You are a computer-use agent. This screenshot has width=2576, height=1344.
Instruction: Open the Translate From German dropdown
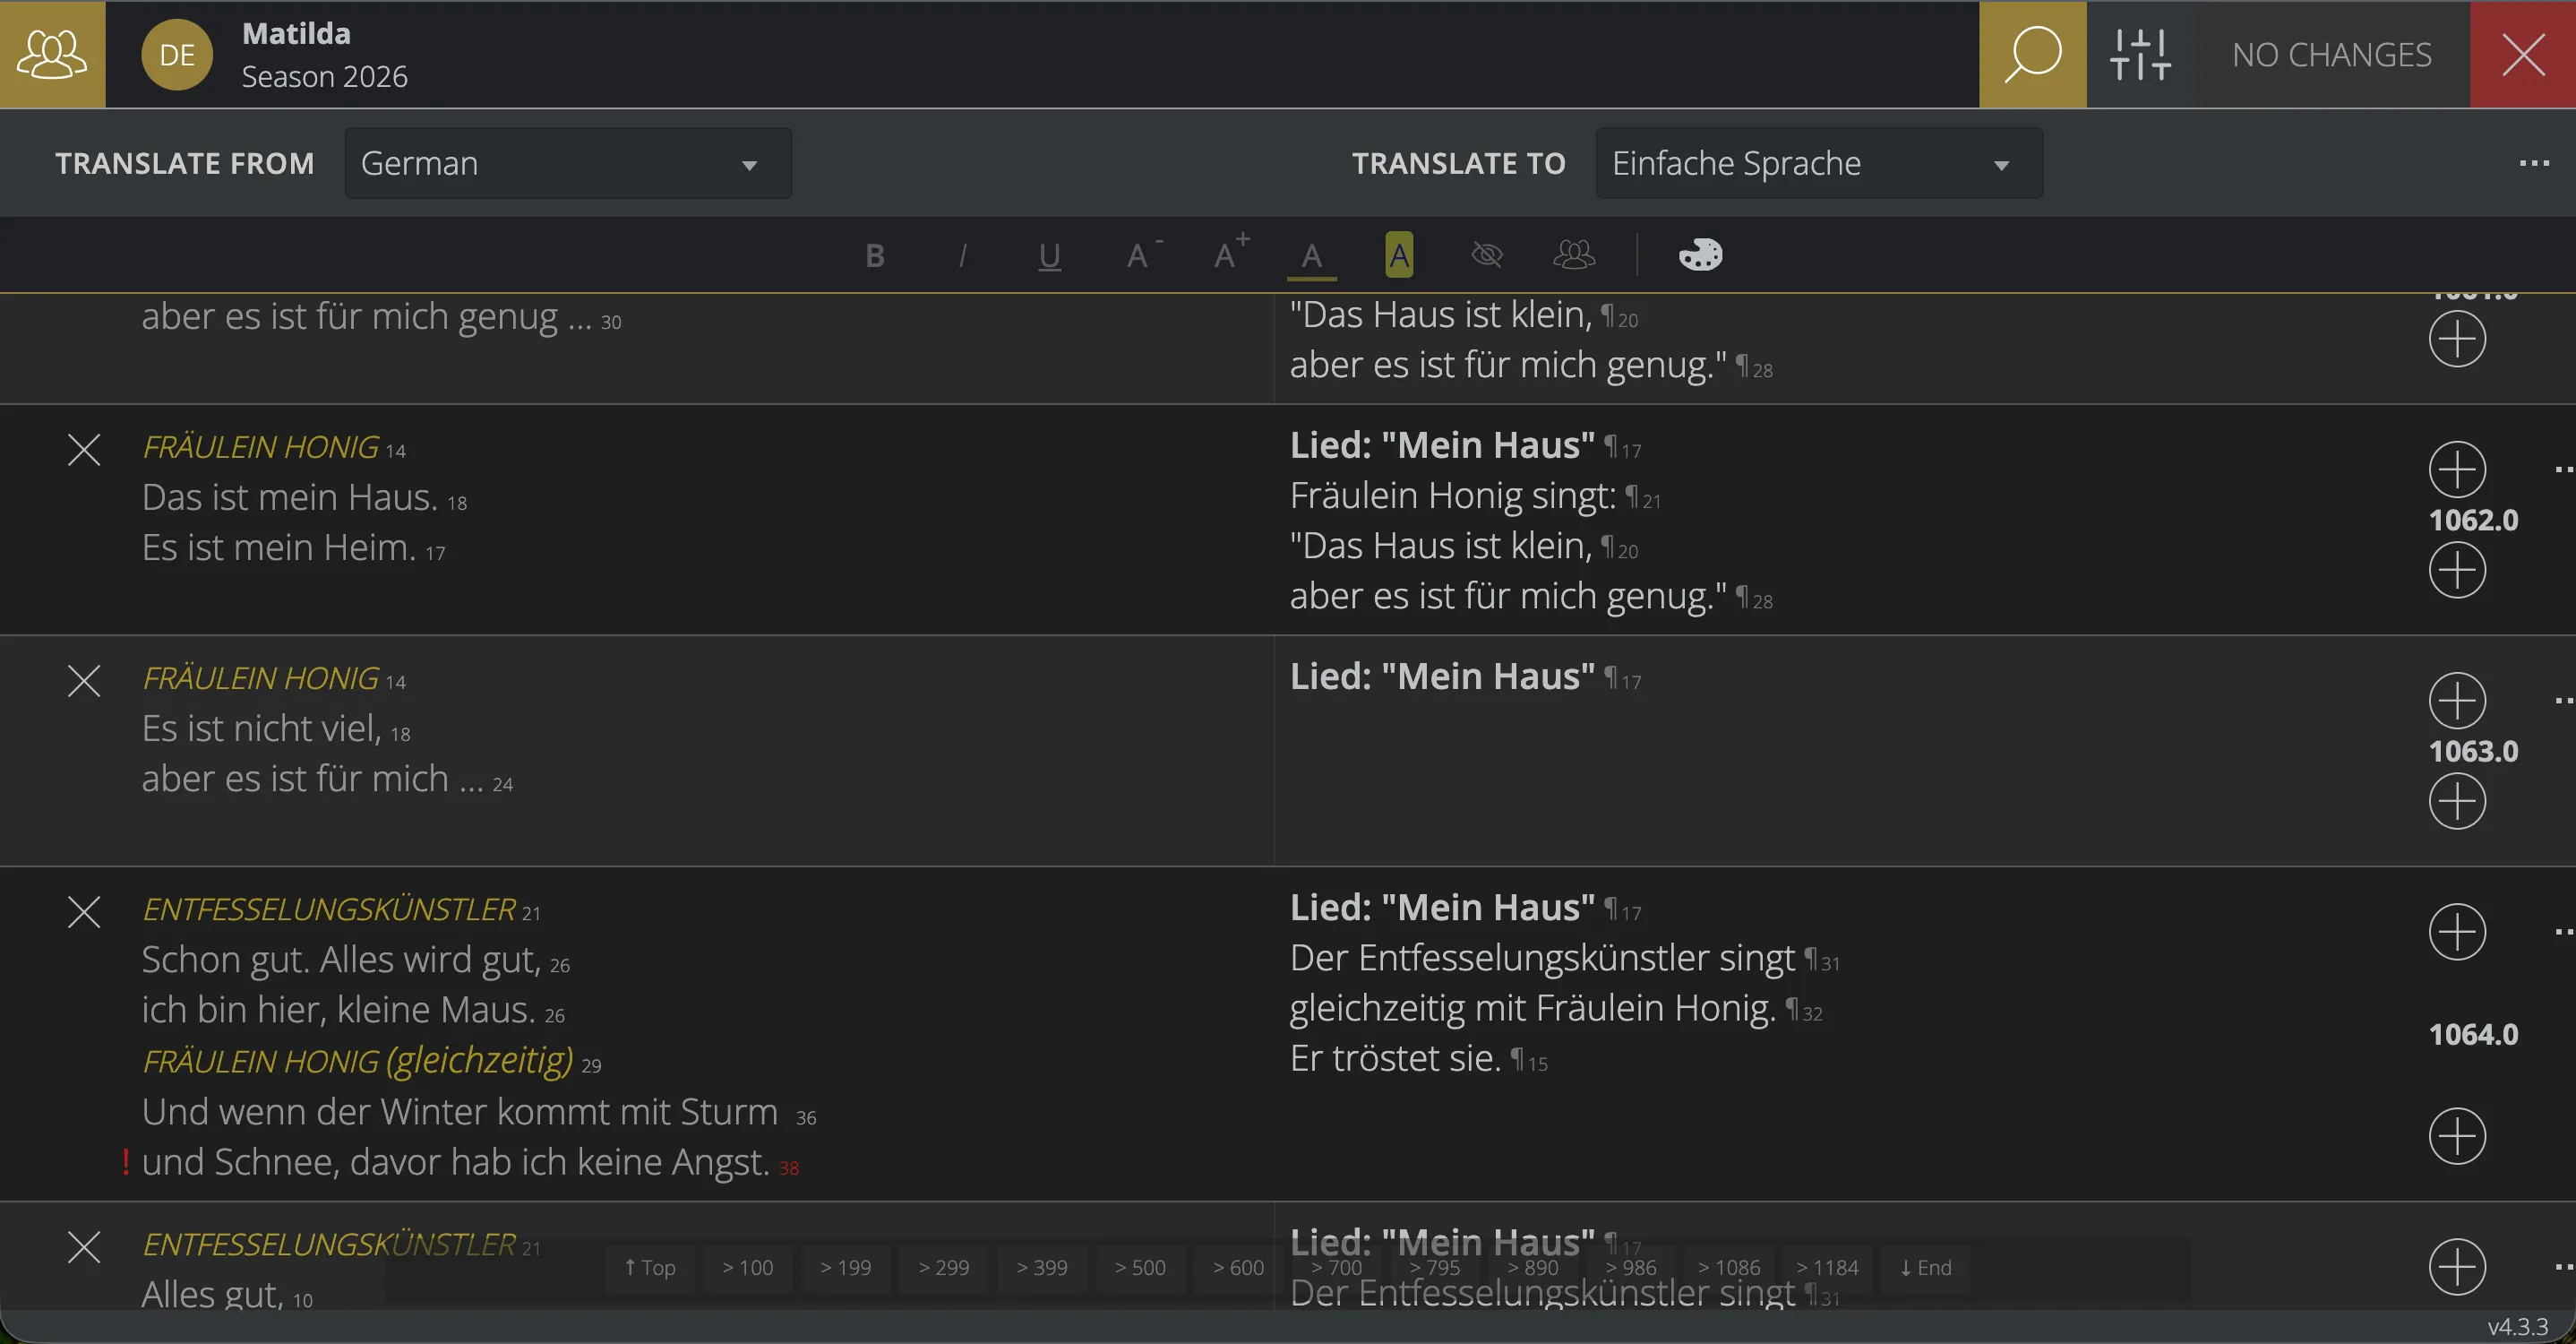pos(568,163)
